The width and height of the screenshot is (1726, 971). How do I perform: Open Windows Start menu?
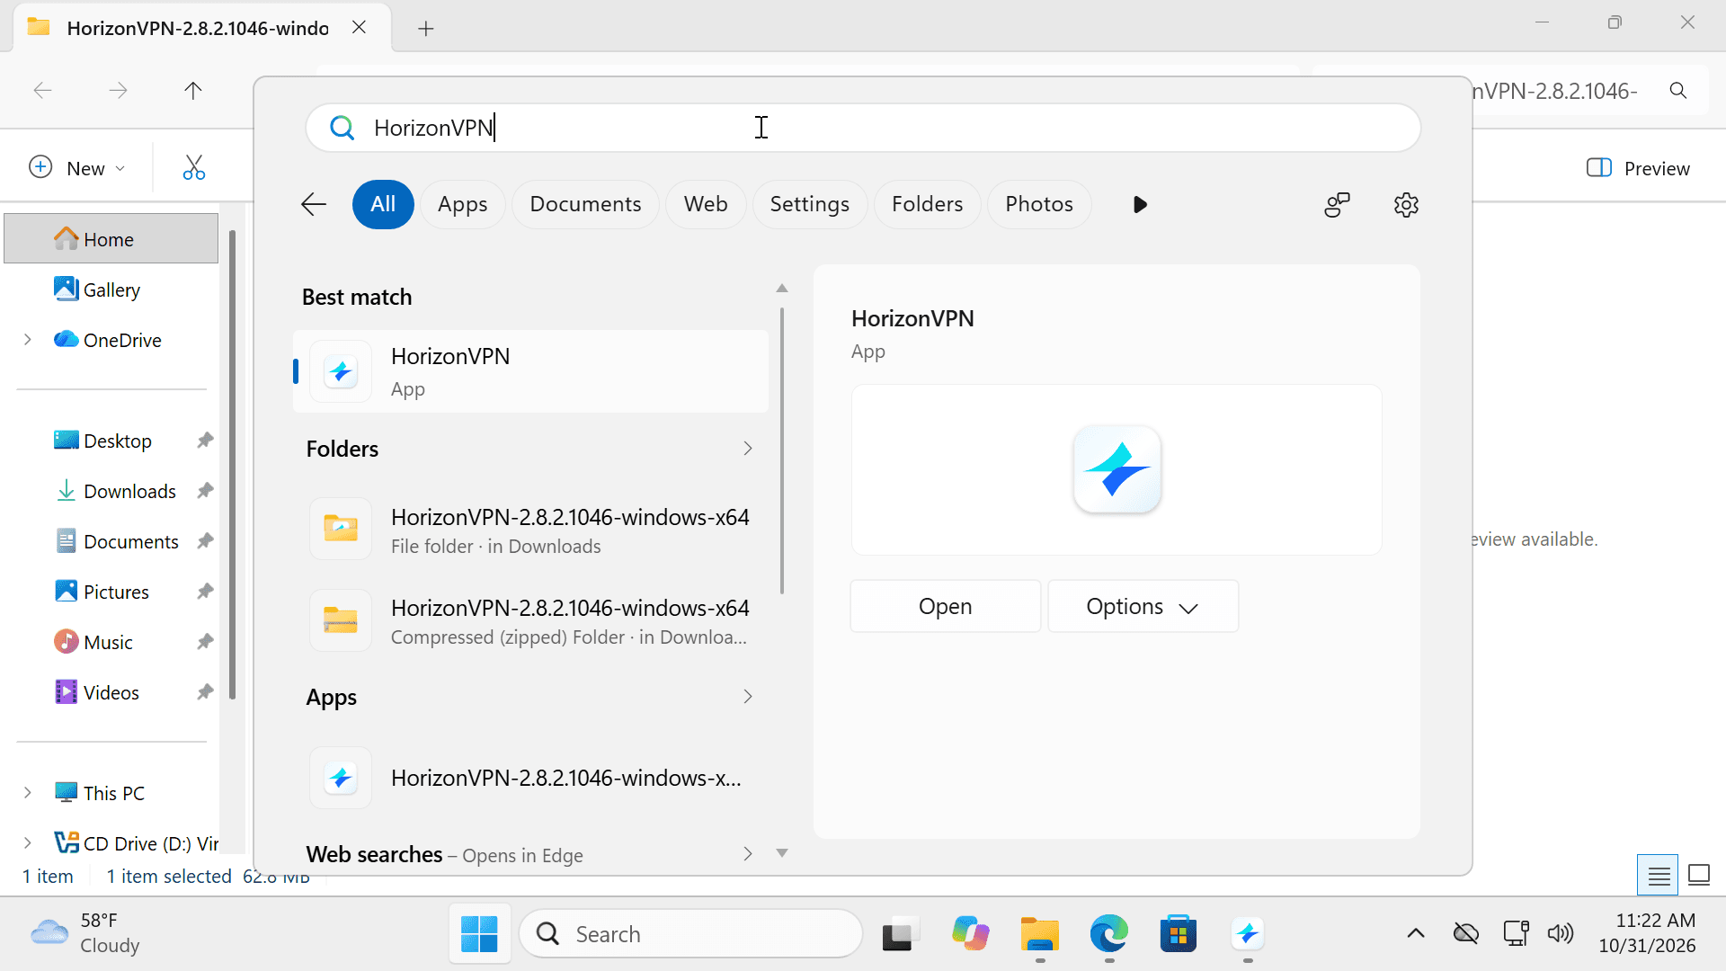[x=479, y=934]
